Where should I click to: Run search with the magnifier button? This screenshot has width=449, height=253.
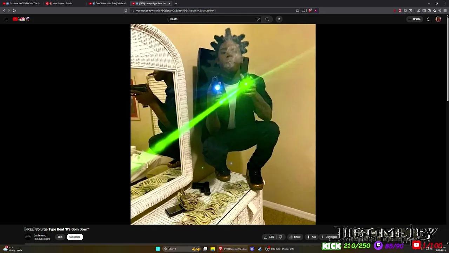tap(267, 19)
